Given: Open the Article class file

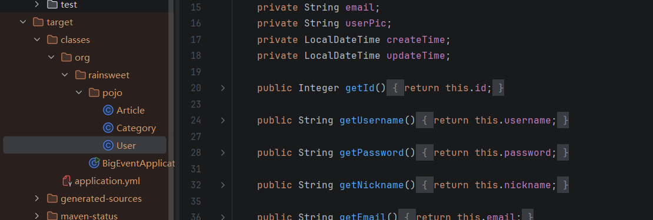Looking at the screenshot, I should tap(131, 111).
